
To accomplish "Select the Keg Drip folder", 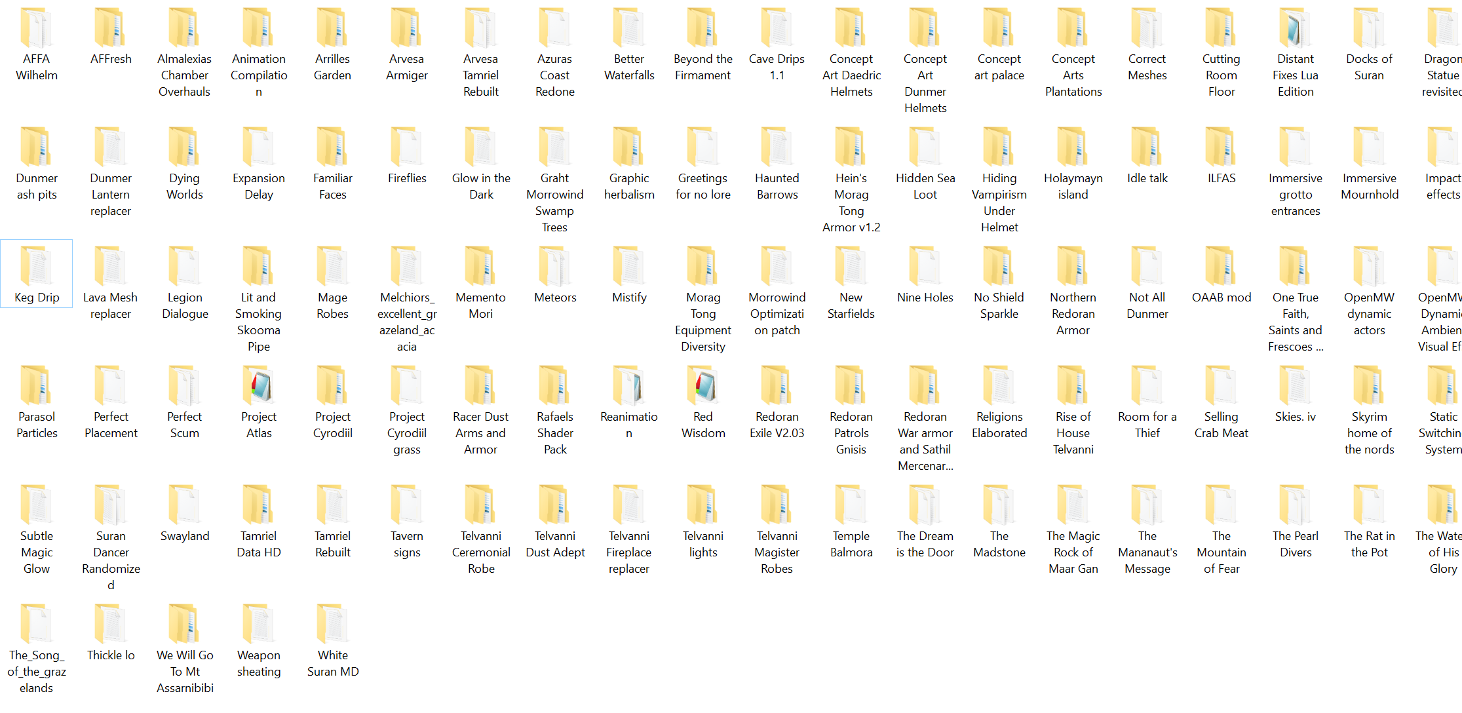I will [x=37, y=267].
